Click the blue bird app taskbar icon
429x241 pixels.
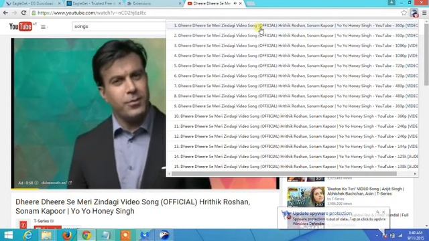click(x=145, y=235)
